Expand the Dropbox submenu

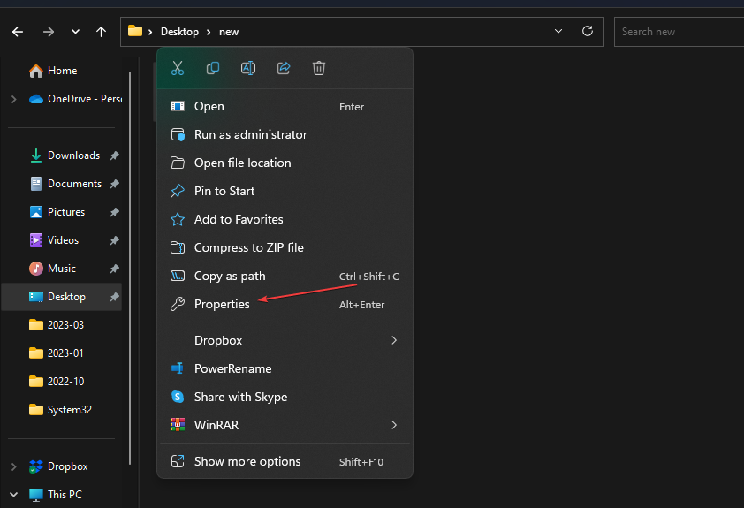[x=285, y=340]
